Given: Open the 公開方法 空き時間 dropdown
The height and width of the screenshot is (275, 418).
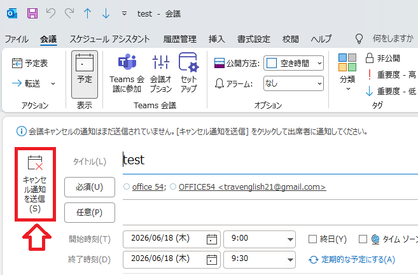Looking at the screenshot, I should click(x=293, y=63).
